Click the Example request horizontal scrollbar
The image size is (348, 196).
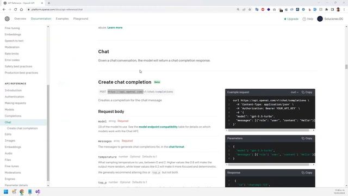[x=268, y=130]
